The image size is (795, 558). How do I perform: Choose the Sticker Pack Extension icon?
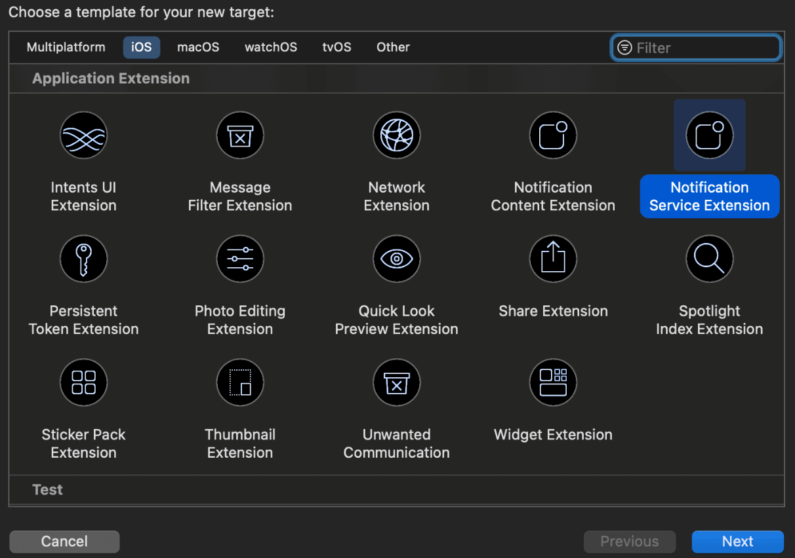coord(83,382)
